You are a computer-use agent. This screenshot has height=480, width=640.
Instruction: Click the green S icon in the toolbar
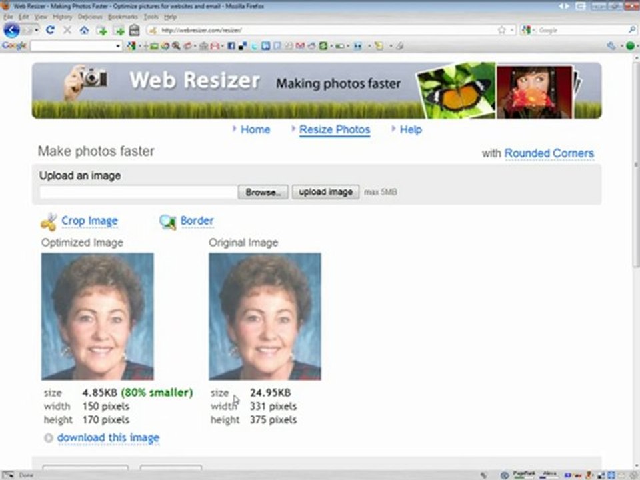pyautogui.click(x=323, y=46)
